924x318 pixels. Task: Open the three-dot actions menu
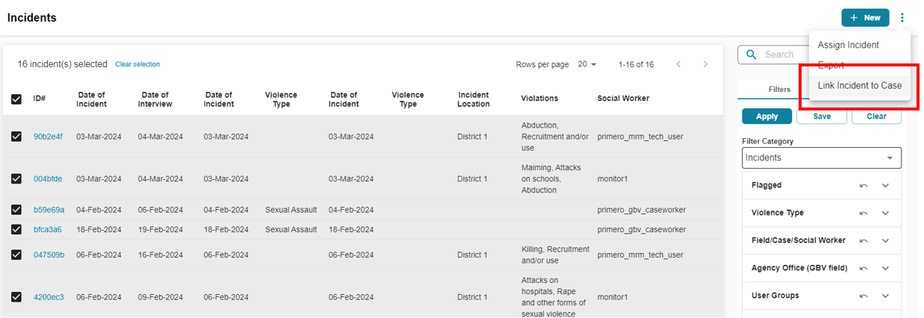click(x=902, y=18)
